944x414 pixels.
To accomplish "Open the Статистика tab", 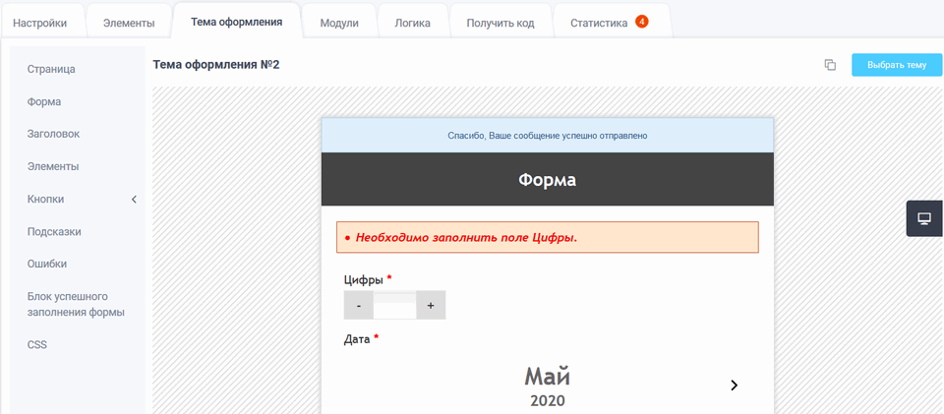I will 599,23.
